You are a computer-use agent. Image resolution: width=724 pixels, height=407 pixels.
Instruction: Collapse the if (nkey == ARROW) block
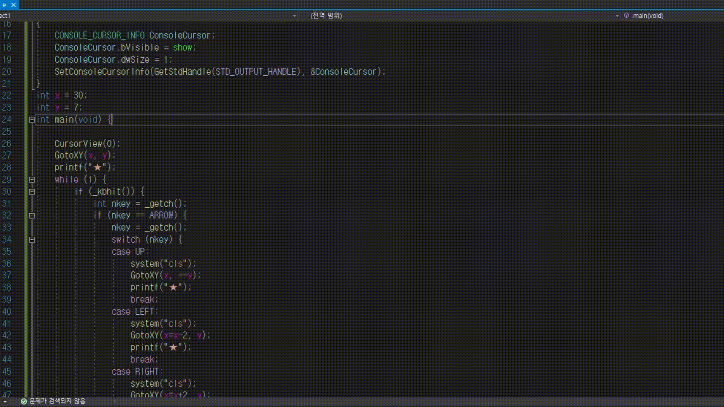click(x=32, y=216)
